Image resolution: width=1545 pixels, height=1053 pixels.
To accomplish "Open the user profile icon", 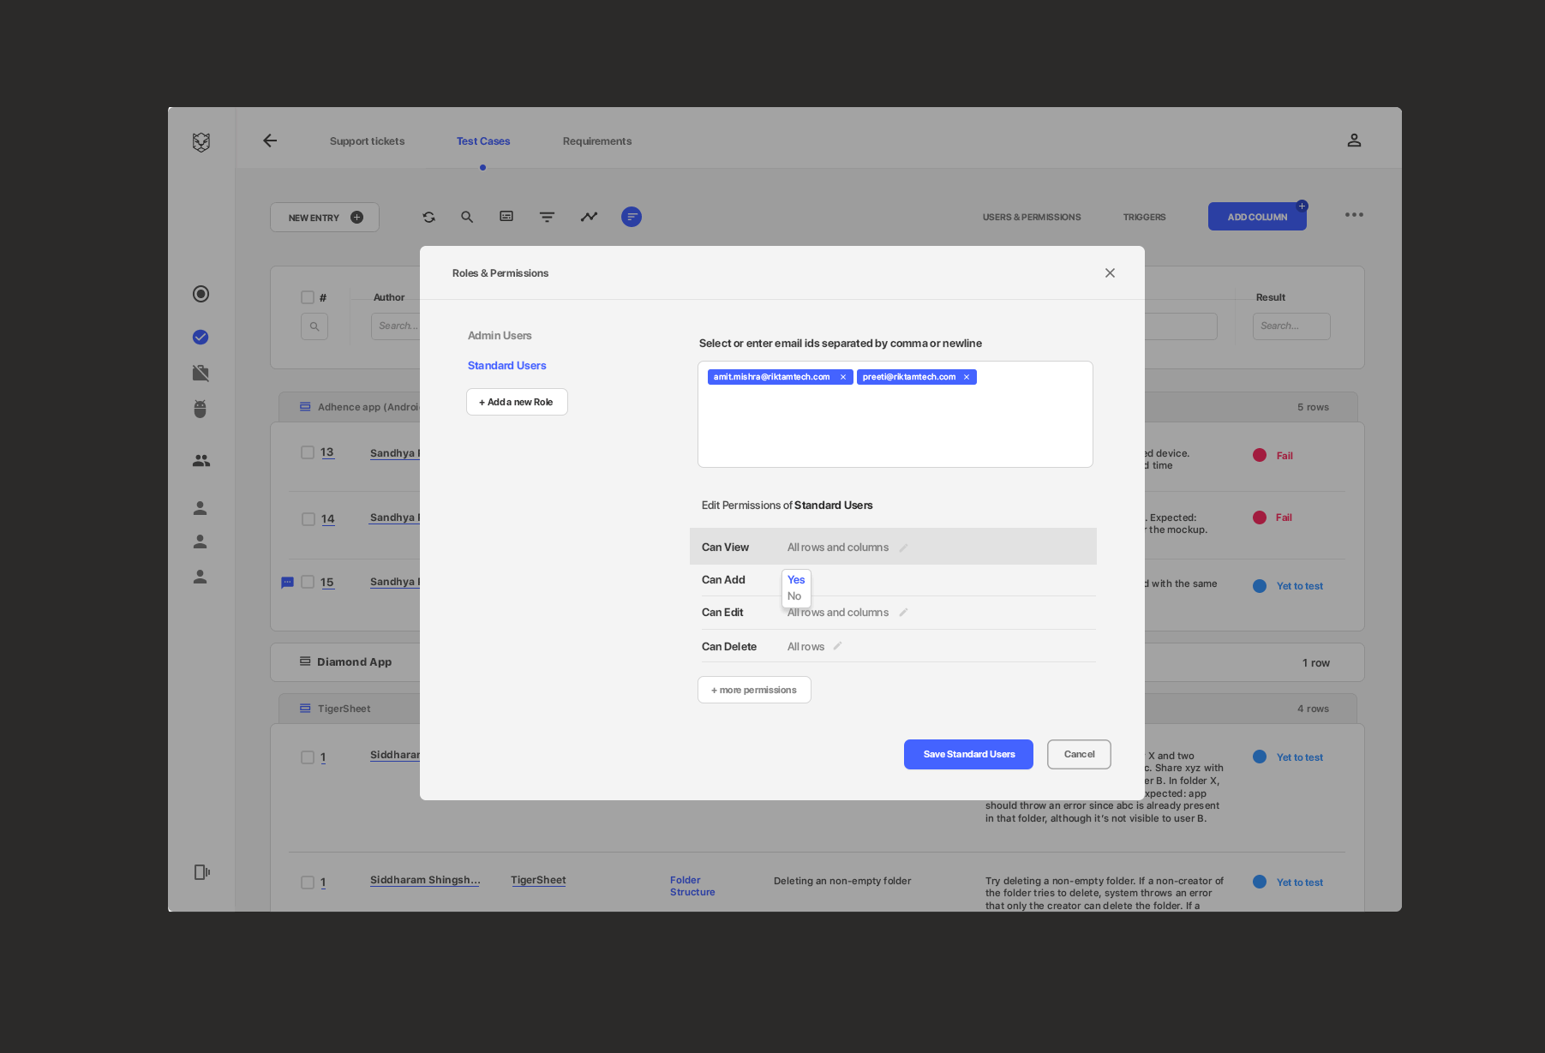I will tap(1354, 141).
